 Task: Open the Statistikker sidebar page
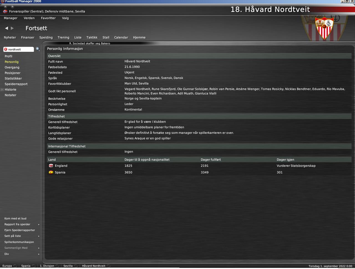pos(13,78)
